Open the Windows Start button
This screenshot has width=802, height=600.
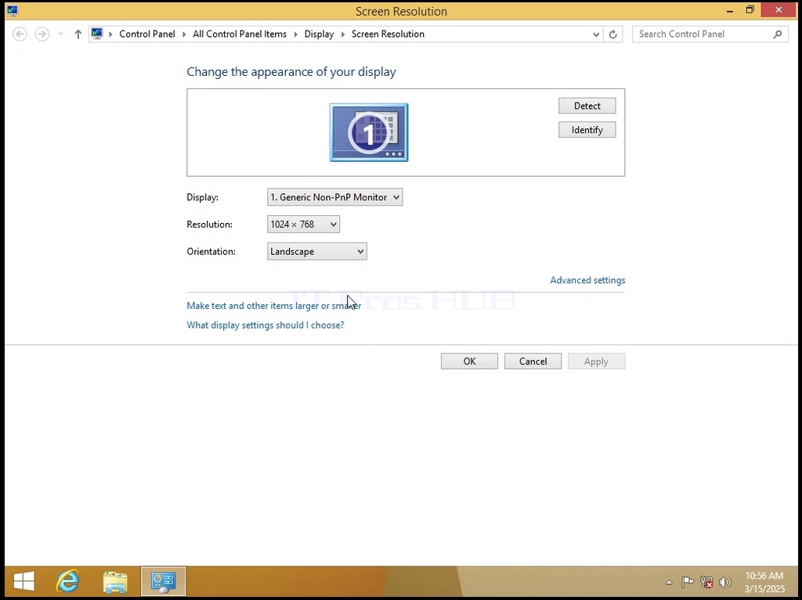(x=24, y=581)
